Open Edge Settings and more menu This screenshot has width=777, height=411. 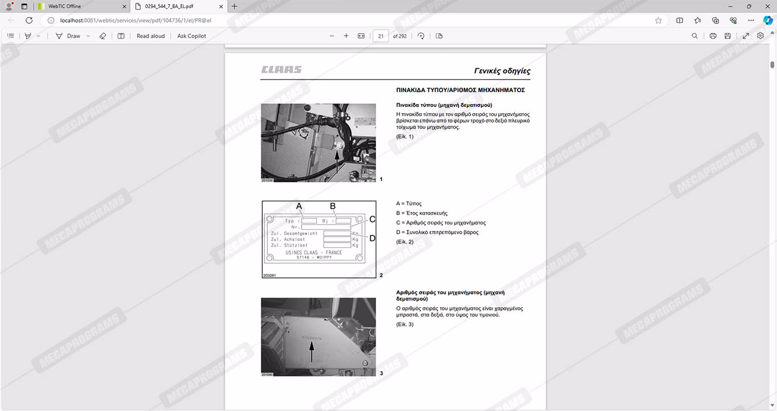pyautogui.click(x=751, y=20)
